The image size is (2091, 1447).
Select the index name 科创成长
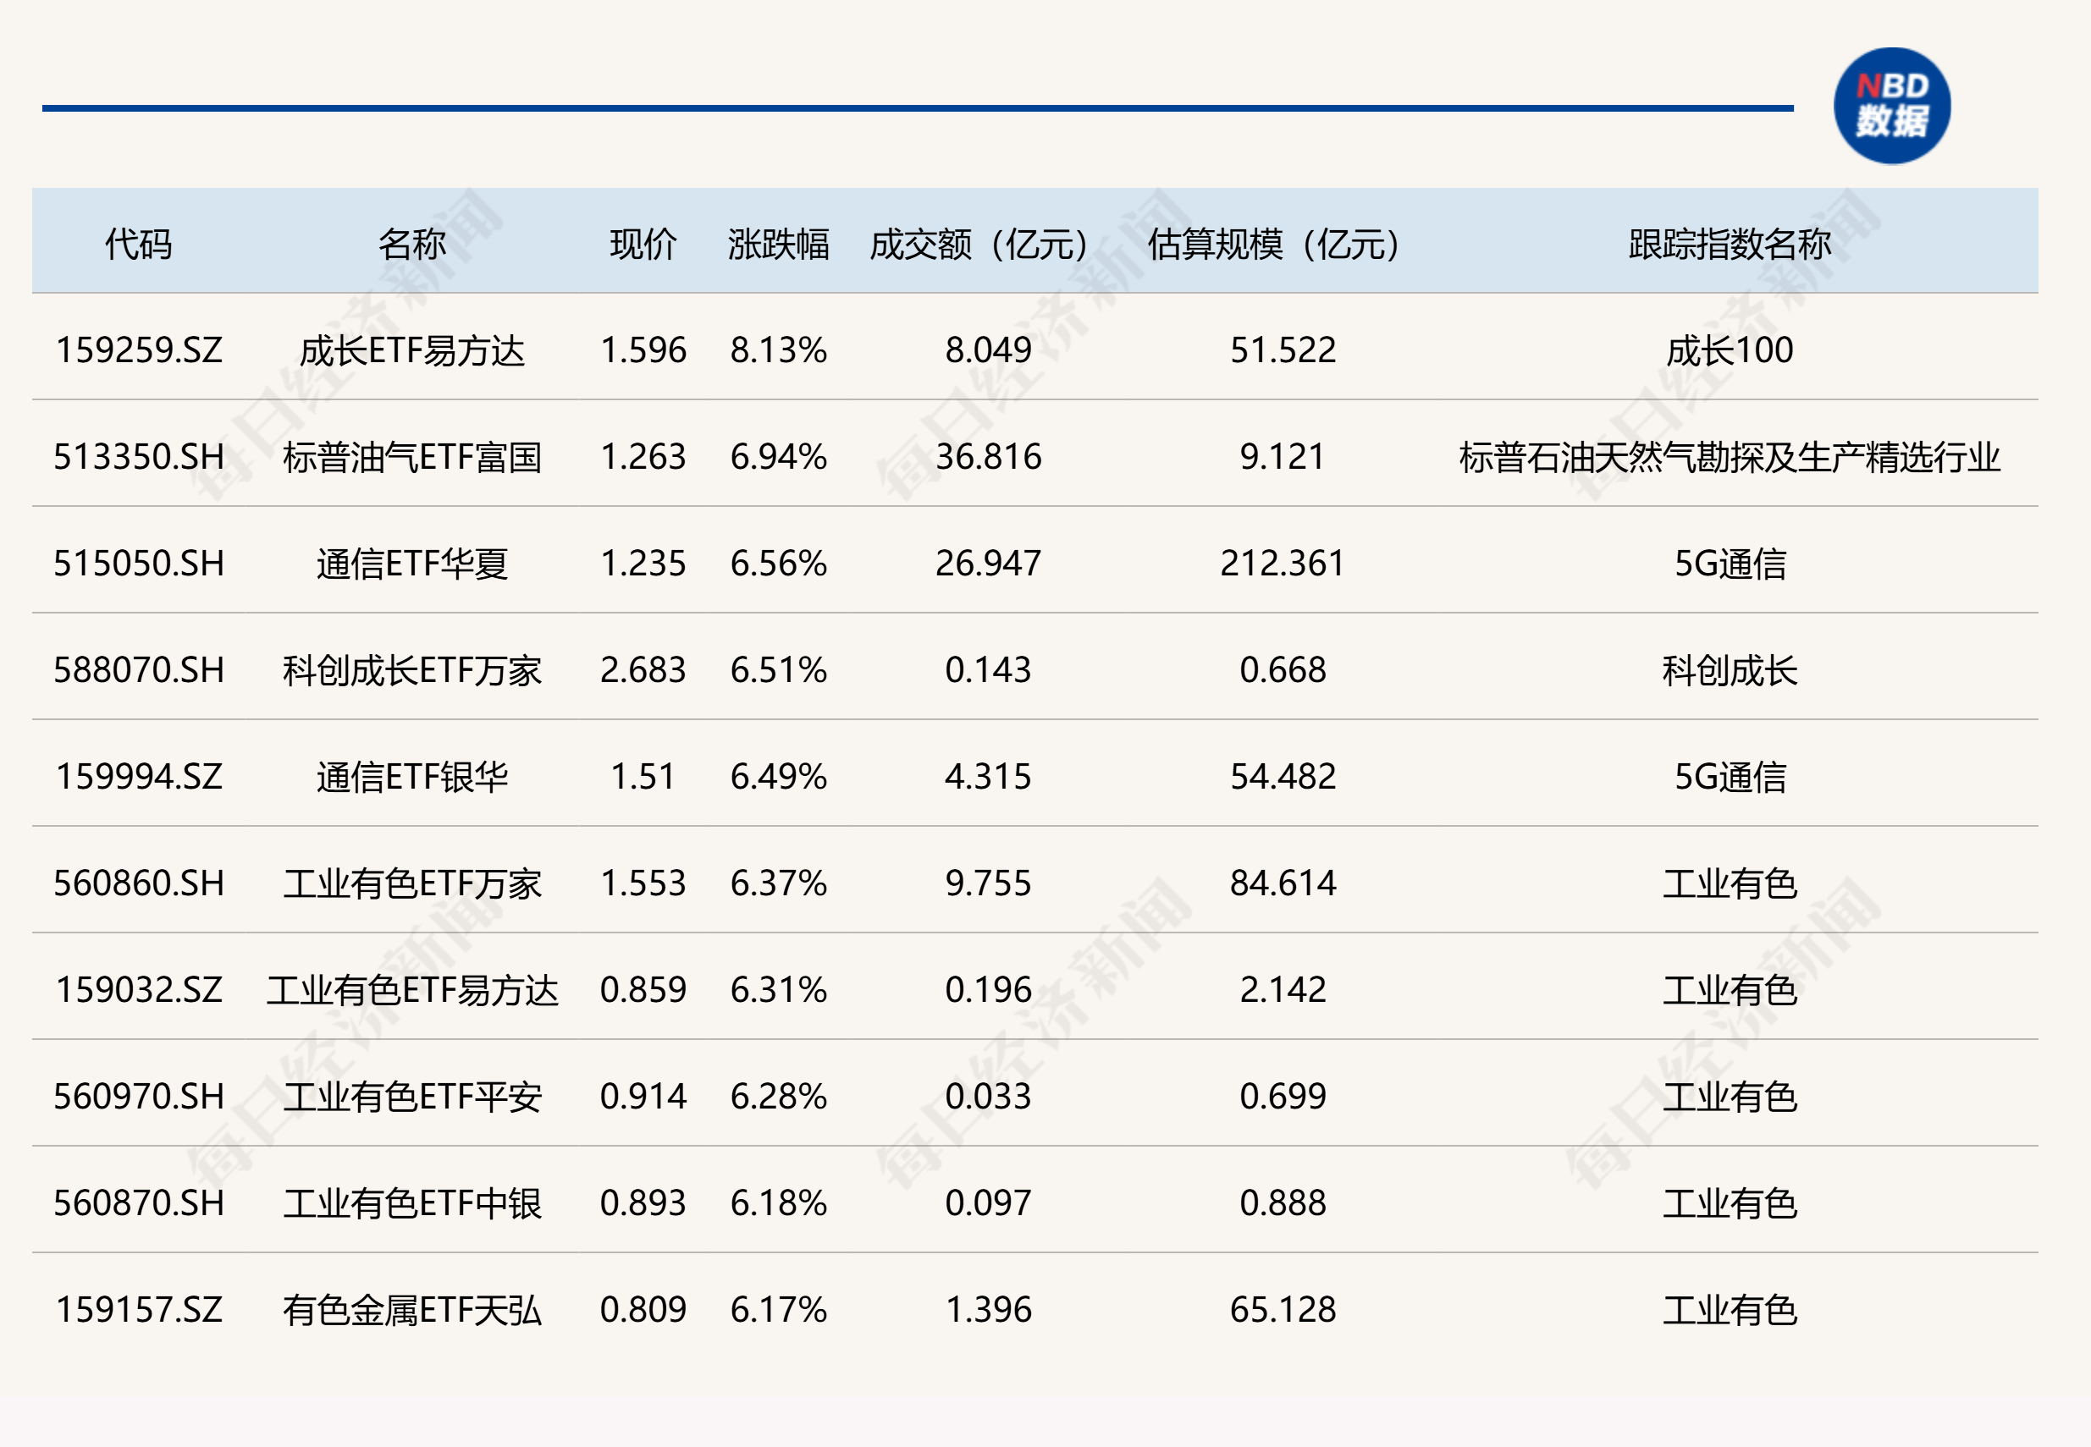(x=1730, y=670)
